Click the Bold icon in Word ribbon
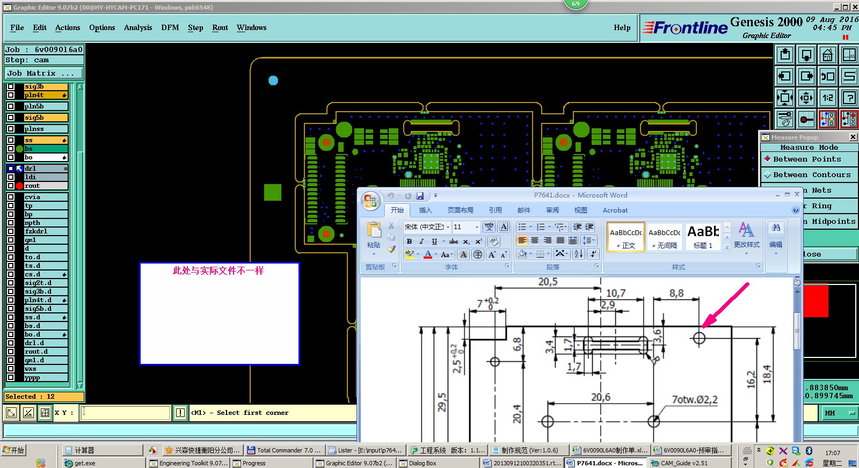Image resolution: width=859 pixels, height=468 pixels. point(409,242)
